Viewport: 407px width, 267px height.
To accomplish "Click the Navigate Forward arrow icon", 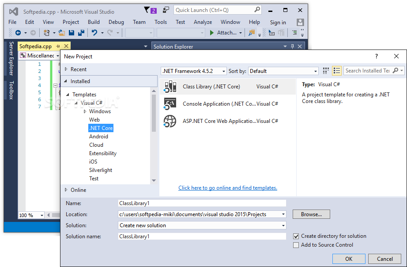I will 33,33.
